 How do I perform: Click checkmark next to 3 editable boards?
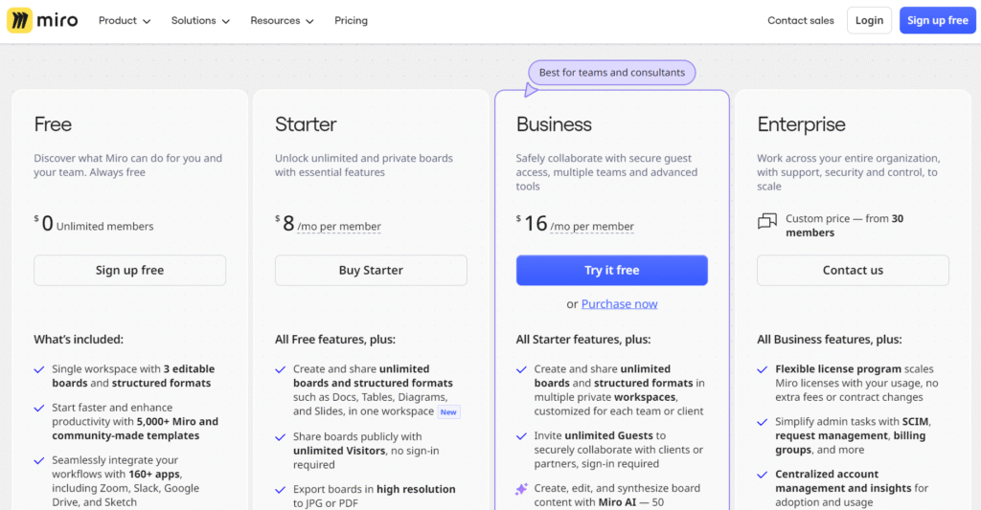(x=39, y=369)
